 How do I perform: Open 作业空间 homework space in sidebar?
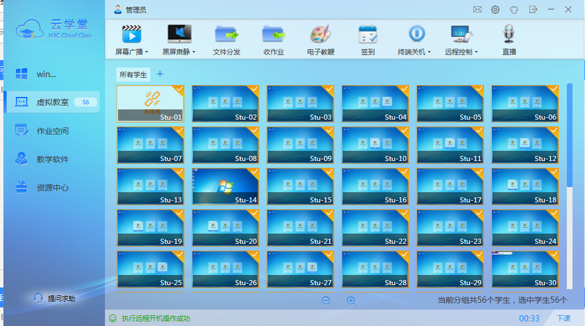(x=52, y=131)
